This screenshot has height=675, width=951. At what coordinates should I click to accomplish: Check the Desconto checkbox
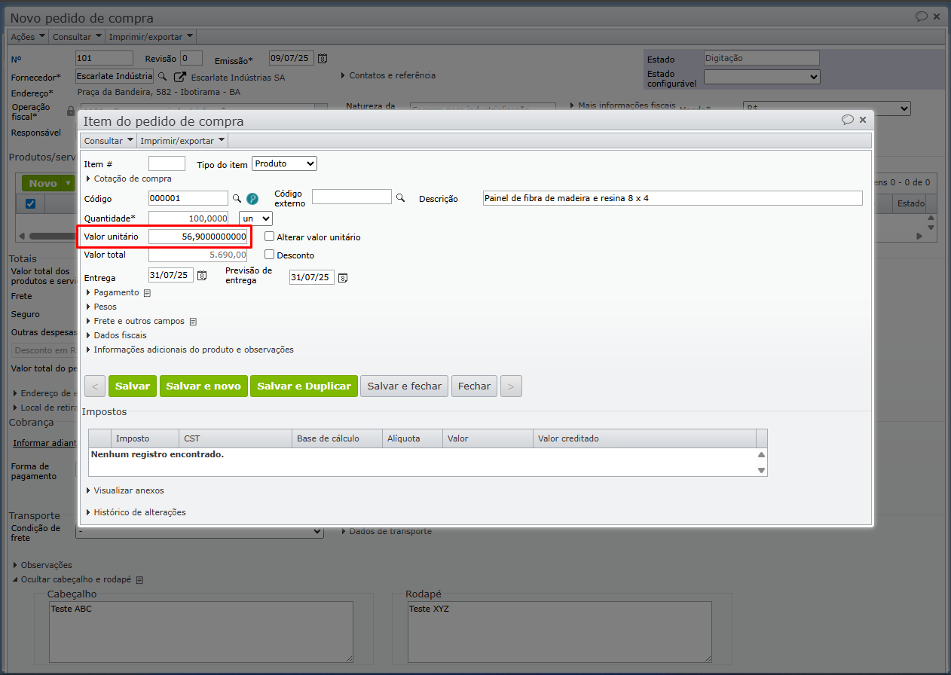tap(270, 255)
